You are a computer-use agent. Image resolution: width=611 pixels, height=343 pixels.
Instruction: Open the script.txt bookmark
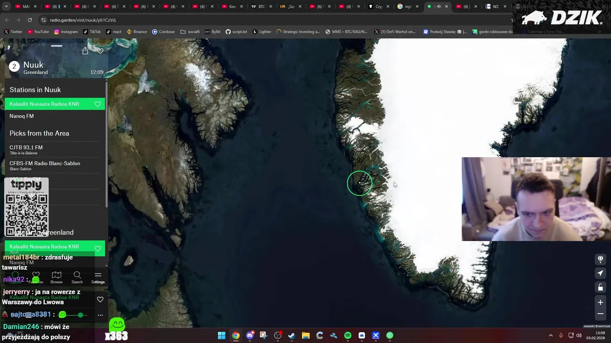(236, 32)
